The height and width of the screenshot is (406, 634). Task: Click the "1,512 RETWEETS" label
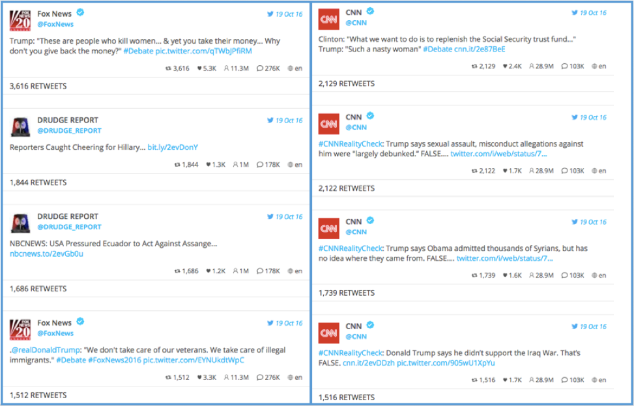point(38,395)
